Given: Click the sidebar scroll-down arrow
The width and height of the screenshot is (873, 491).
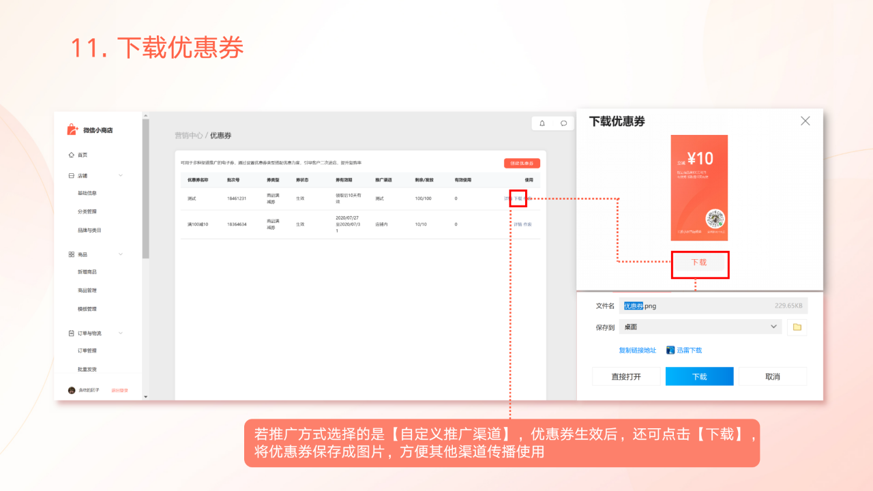Looking at the screenshot, I should click(145, 397).
